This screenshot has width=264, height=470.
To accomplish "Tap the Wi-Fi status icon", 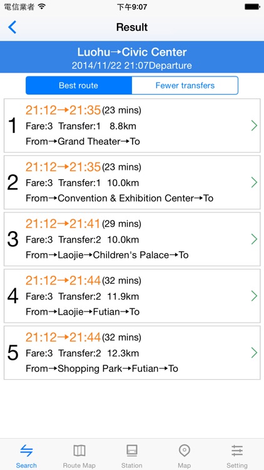I will [x=41, y=7].
